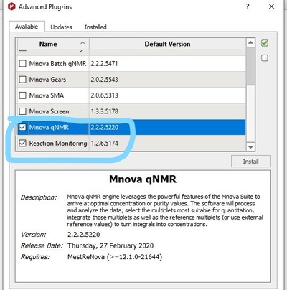This screenshot has width=287, height=290.
Task: Switch to the Avaliable tab
Action: tap(27, 27)
